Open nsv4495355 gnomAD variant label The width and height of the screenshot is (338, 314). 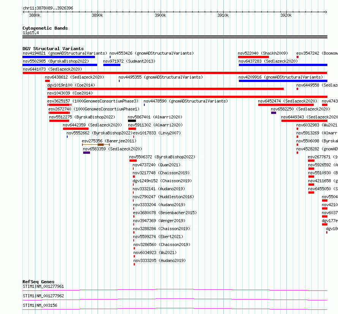161,77
